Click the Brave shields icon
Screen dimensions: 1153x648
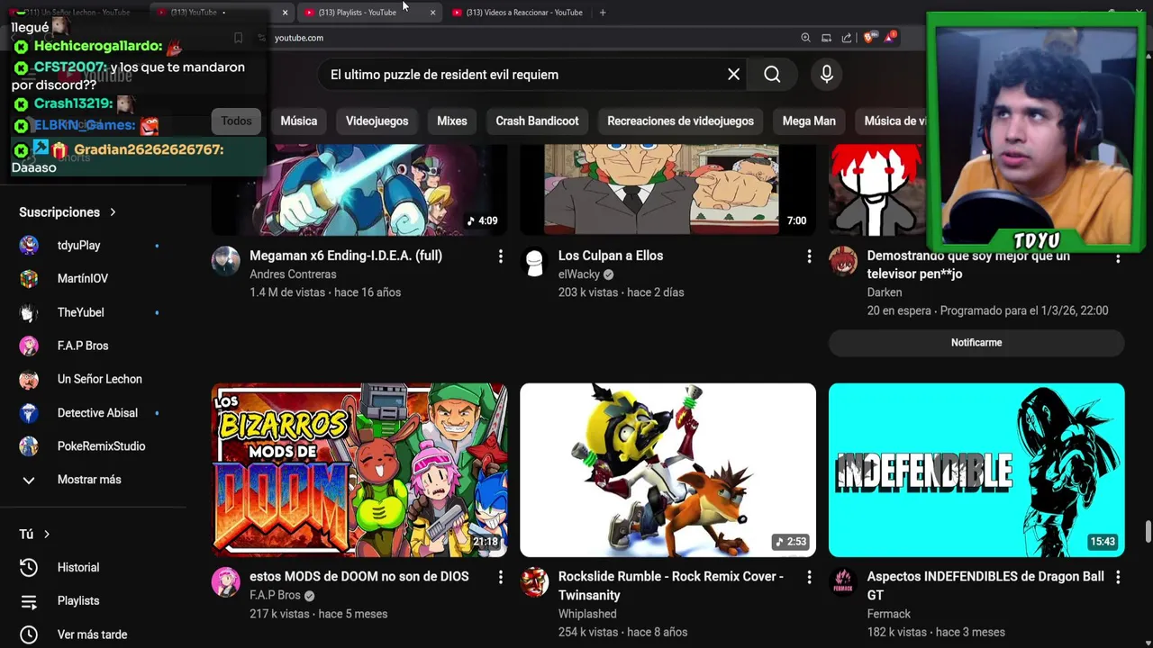tap(868, 38)
